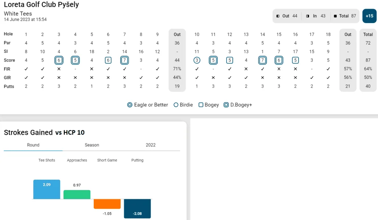Click the Birdie circle legend icon
378x220 pixels.
[x=176, y=105]
